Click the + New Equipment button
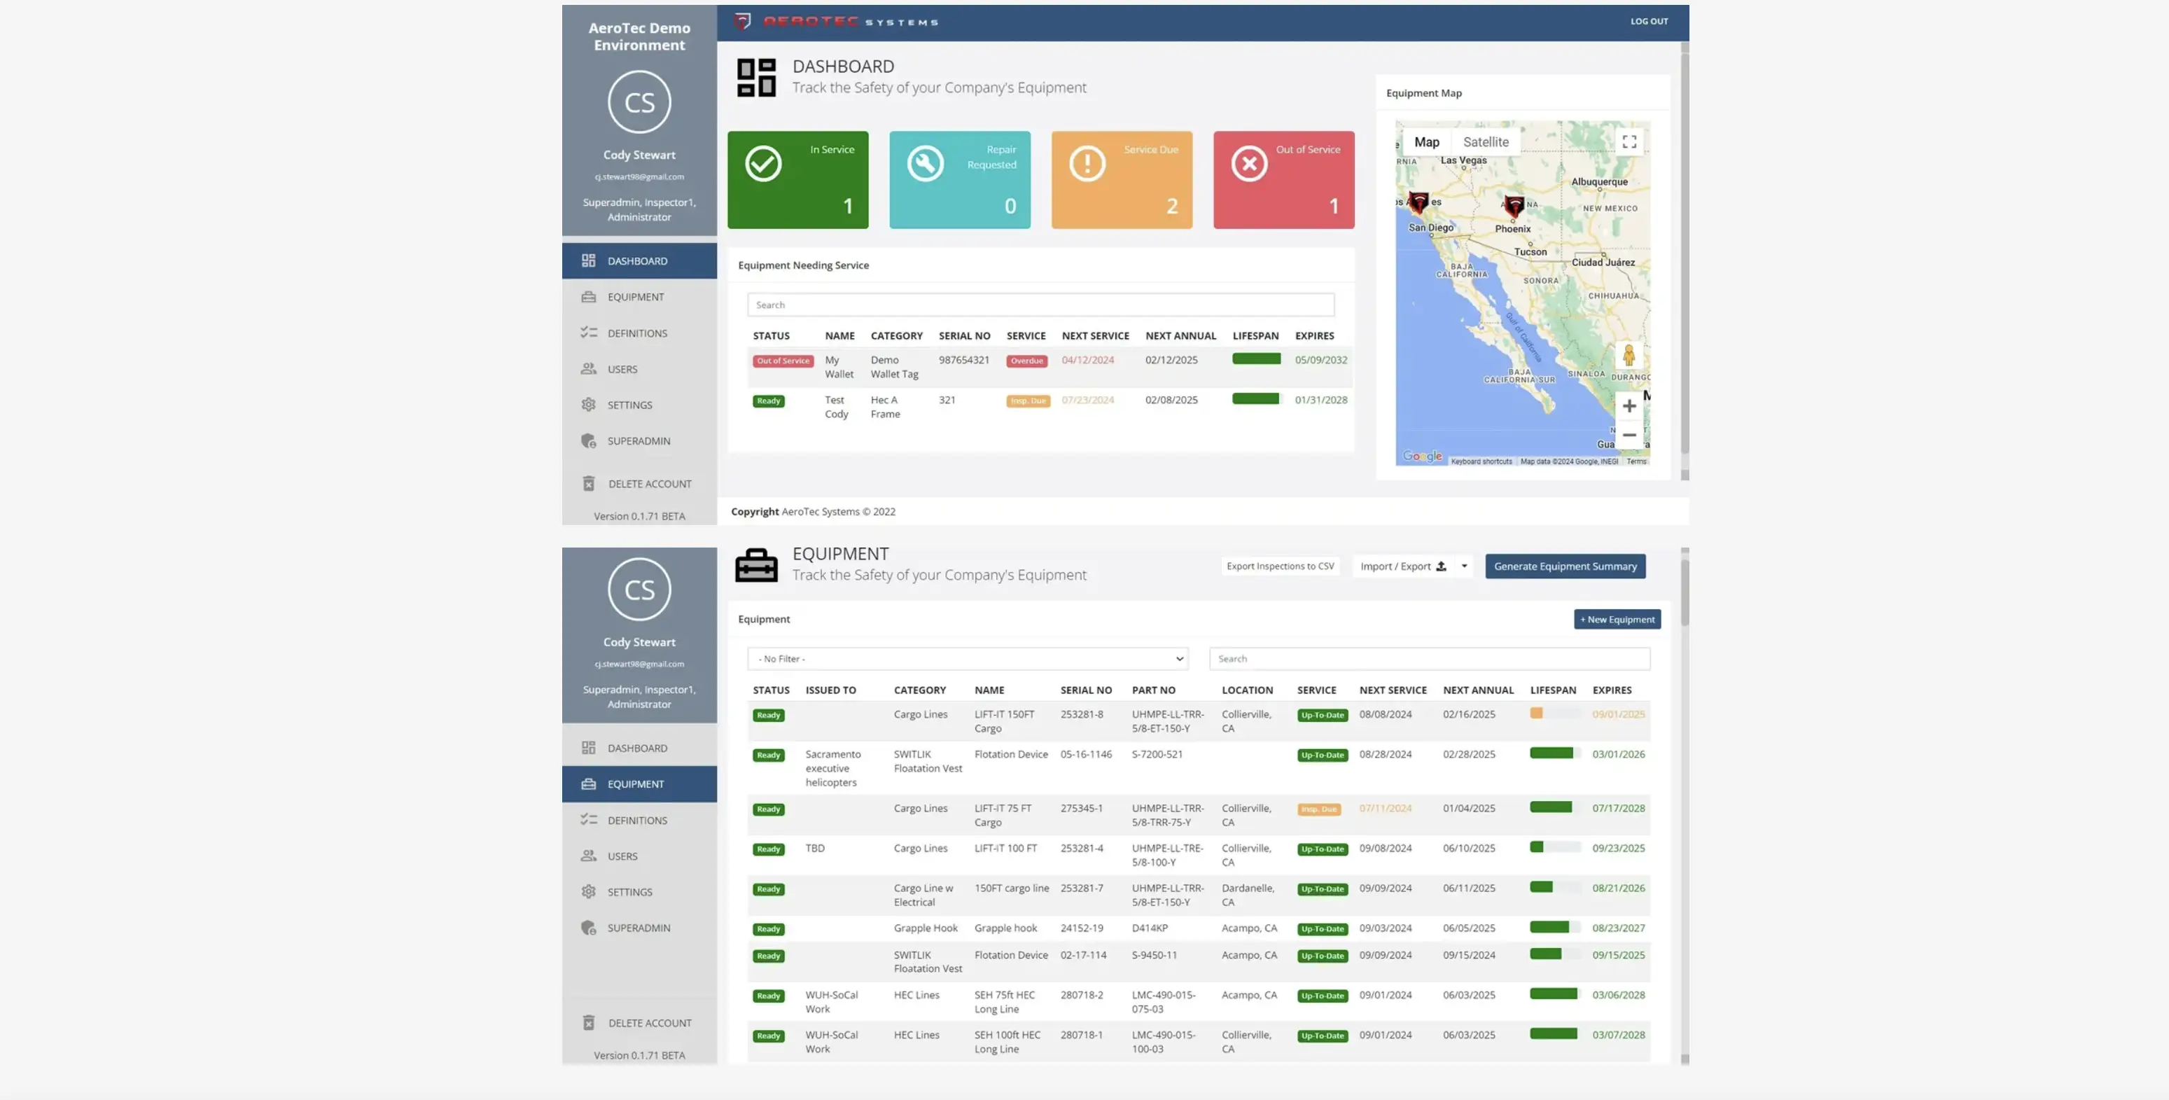 pyautogui.click(x=1617, y=619)
